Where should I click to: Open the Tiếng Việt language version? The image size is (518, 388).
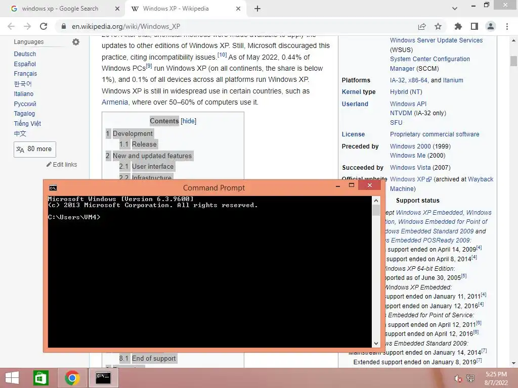[27, 123]
